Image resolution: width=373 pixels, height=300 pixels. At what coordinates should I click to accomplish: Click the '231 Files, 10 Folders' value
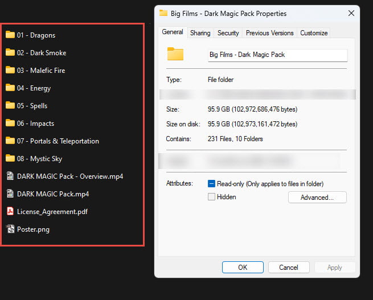click(x=235, y=139)
